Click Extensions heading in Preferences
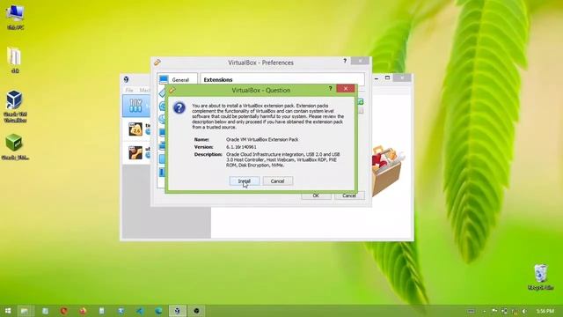 218,80
